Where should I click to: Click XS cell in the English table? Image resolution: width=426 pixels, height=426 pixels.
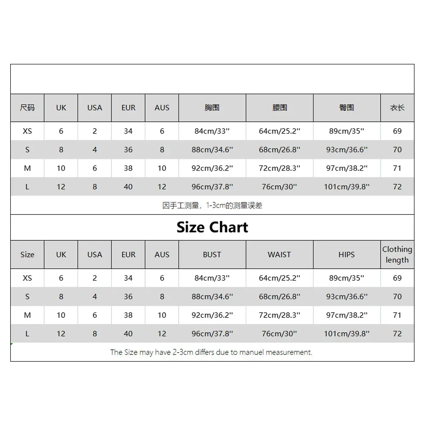[x=27, y=278]
